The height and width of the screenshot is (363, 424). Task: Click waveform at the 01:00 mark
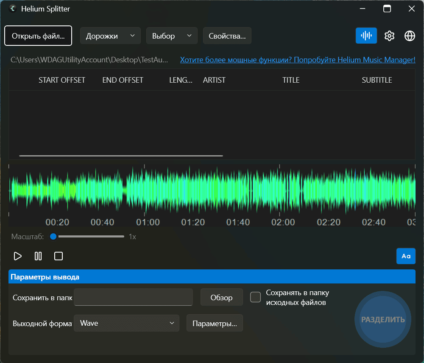coord(145,191)
